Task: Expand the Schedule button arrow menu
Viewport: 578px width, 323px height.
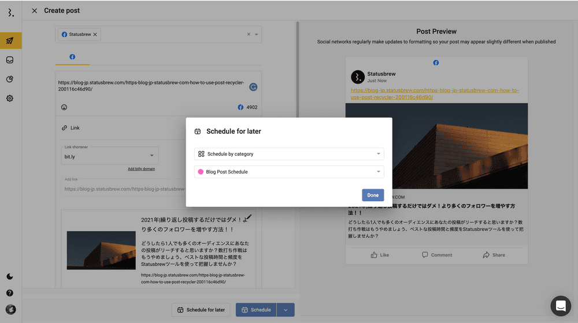Action: click(x=286, y=310)
